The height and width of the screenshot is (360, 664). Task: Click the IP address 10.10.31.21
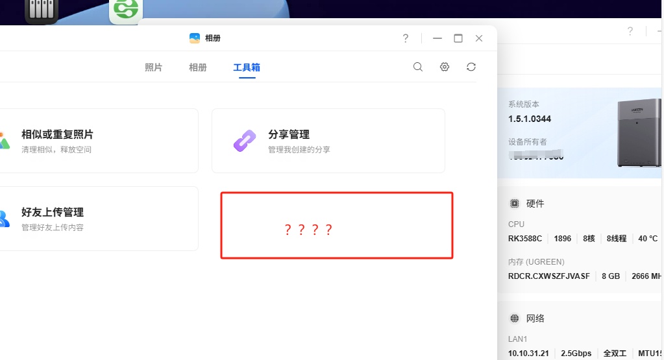pyautogui.click(x=528, y=354)
